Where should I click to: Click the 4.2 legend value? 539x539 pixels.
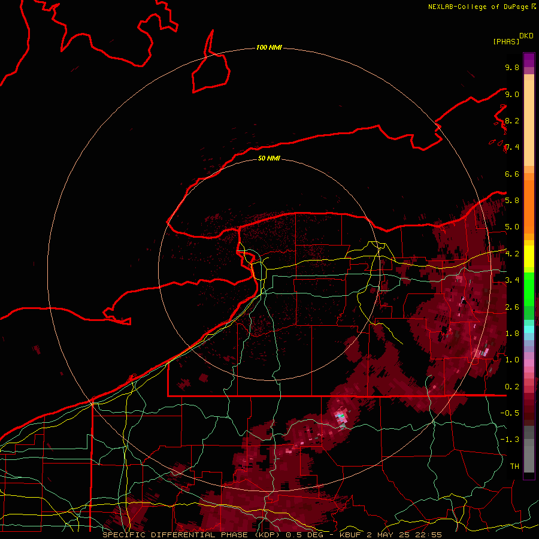tap(512, 254)
